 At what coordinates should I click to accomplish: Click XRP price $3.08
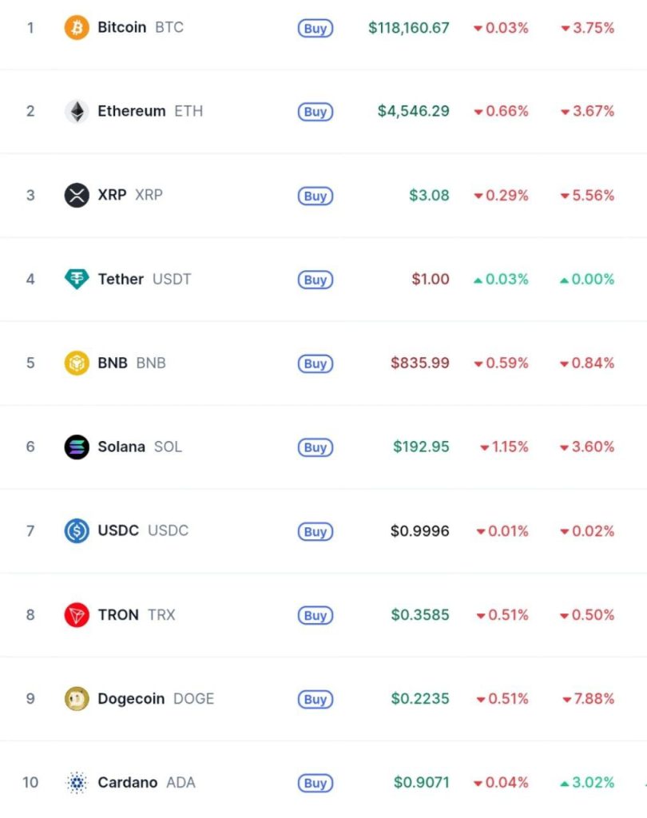click(429, 195)
